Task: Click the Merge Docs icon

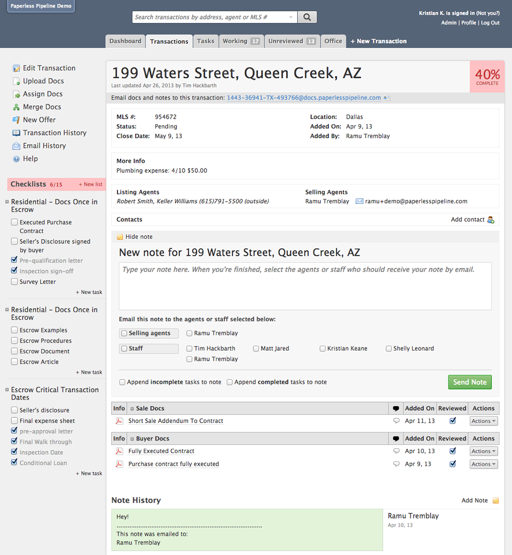Action: (x=16, y=107)
